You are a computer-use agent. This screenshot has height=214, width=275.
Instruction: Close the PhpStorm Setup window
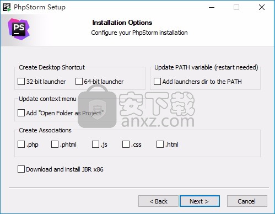pos(262,7)
